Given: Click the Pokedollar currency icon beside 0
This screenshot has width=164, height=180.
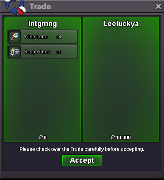Looking at the screenshot, I should point(41,138).
